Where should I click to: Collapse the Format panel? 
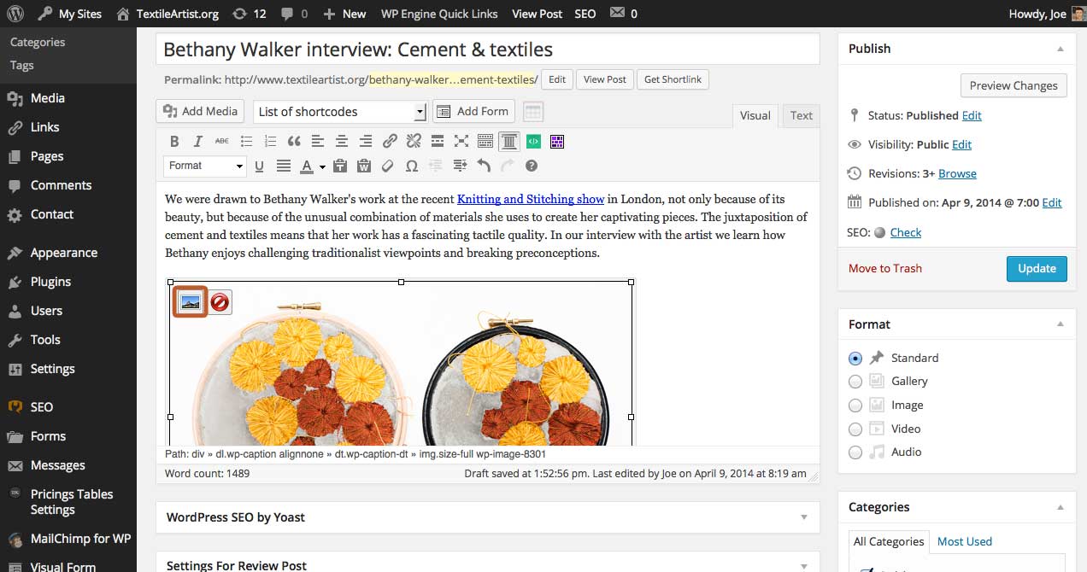(1061, 324)
